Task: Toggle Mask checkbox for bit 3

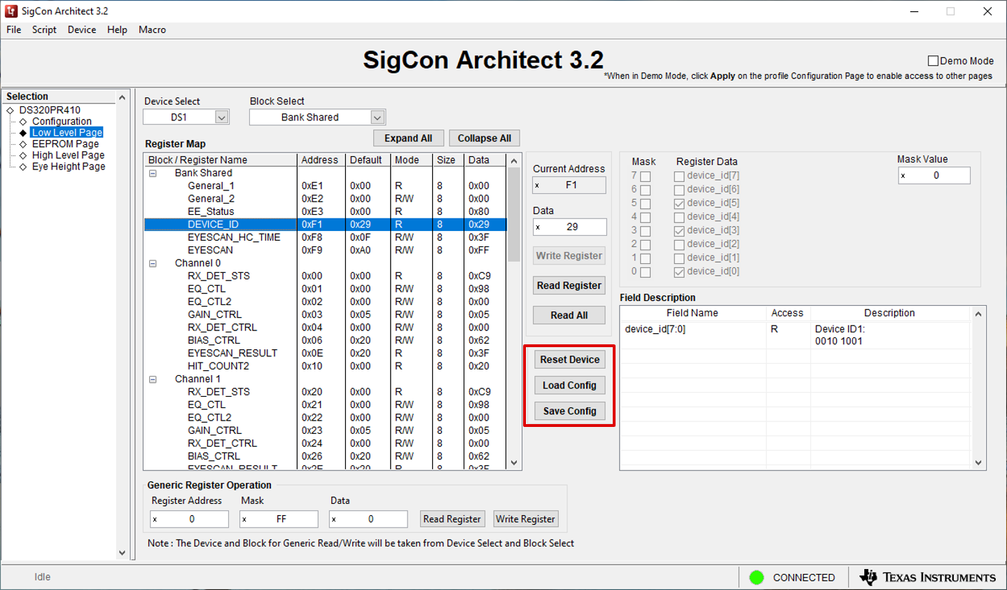Action: tap(646, 231)
